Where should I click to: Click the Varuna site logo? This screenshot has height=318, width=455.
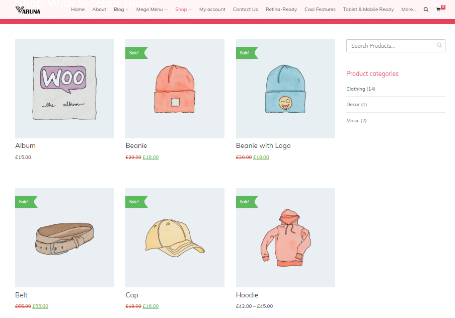tap(28, 9)
